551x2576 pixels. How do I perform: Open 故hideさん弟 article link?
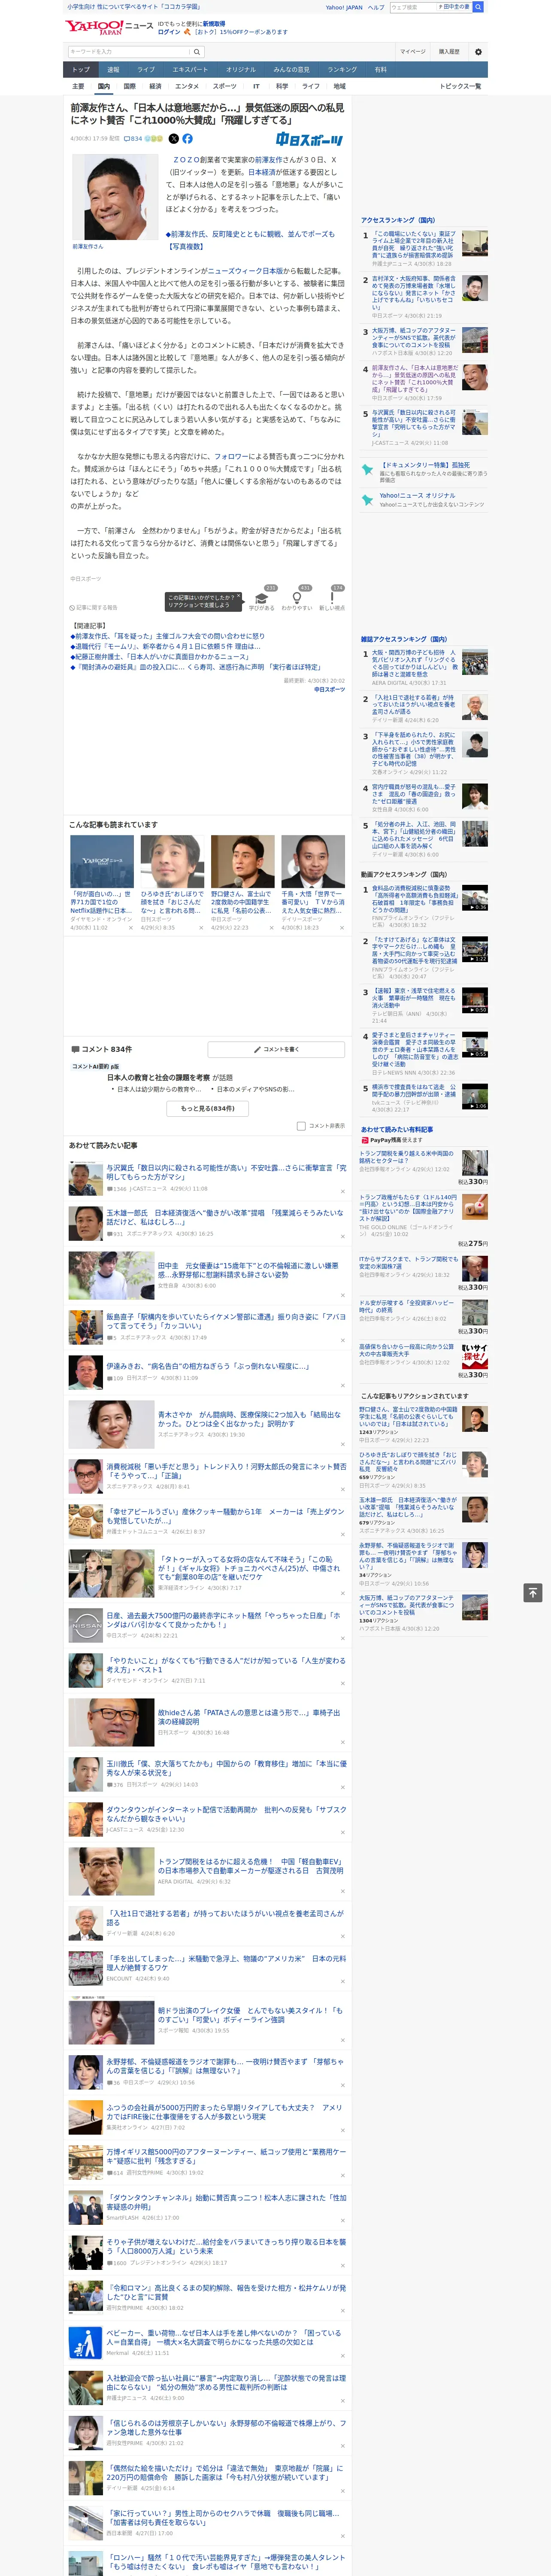tap(249, 1716)
